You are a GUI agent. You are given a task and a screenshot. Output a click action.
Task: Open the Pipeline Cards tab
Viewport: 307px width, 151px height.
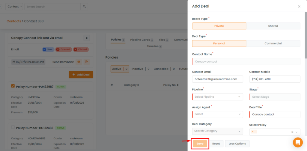click(x=142, y=40)
